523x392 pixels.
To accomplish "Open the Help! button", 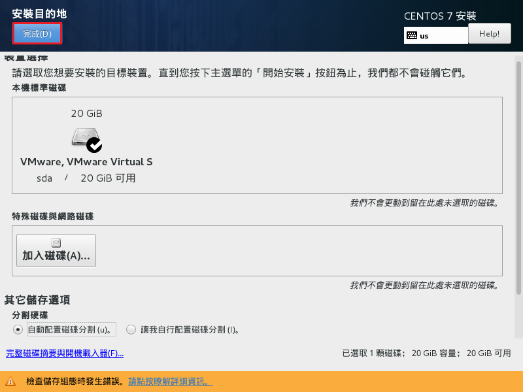I will click(489, 33).
